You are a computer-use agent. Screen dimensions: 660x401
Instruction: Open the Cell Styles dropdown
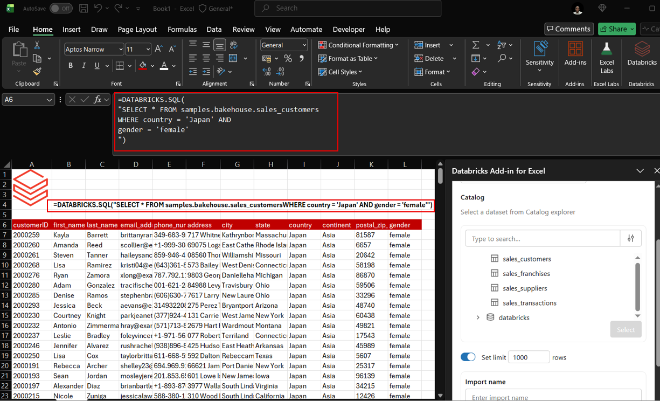pyautogui.click(x=340, y=72)
